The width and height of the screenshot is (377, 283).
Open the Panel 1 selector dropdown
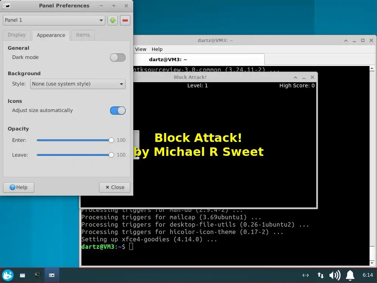point(54,20)
